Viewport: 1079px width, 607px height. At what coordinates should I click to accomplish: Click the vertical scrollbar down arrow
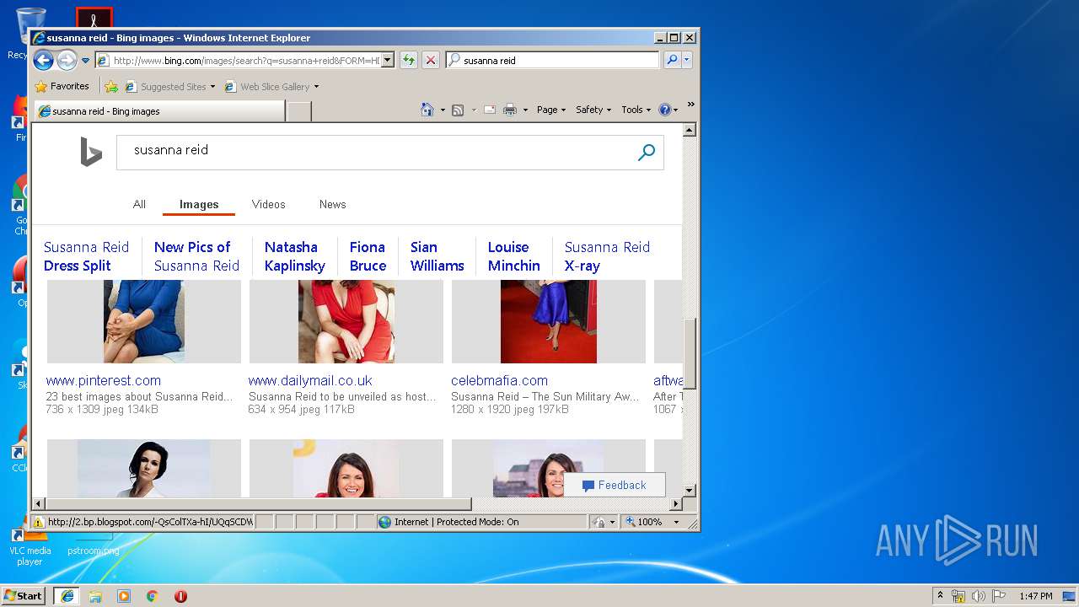click(x=689, y=490)
